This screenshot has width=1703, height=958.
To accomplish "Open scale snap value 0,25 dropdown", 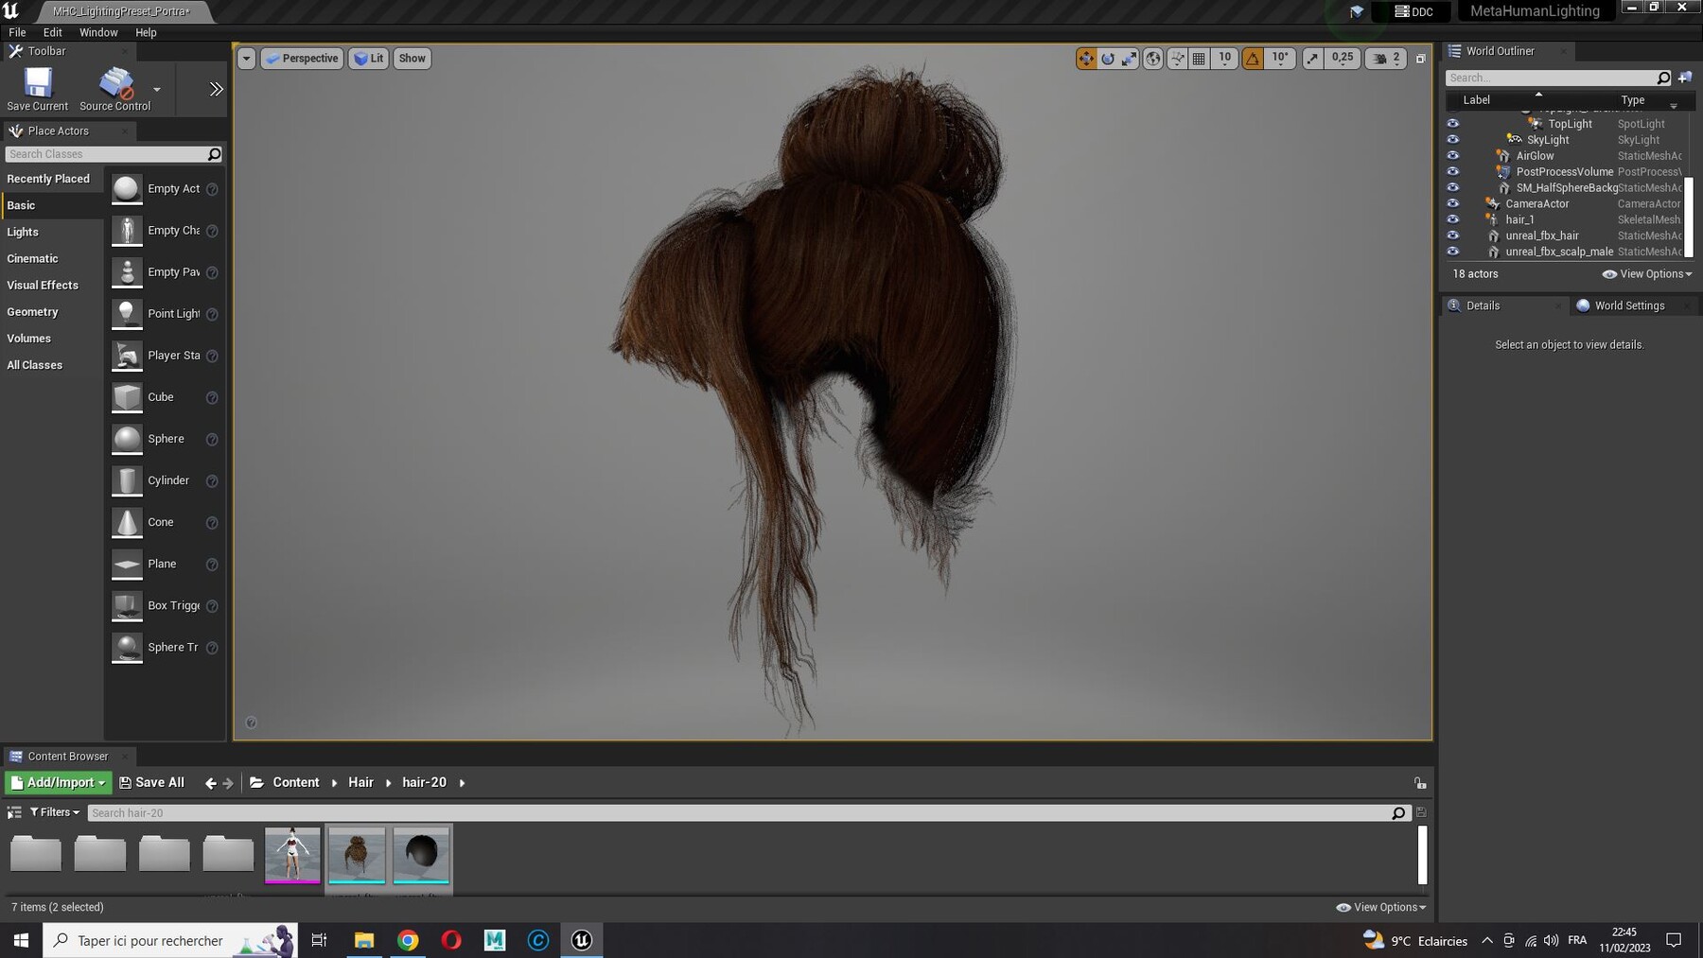I will [1343, 59].
